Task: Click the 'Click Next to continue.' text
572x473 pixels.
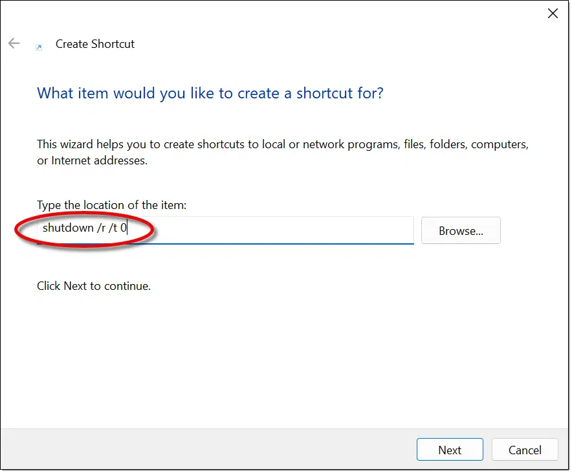Action: 94,285
